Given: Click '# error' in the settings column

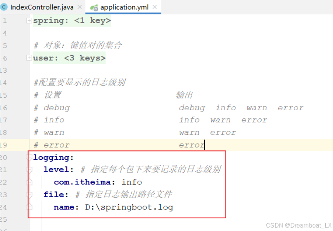Looking at the screenshot, I should tap(52, 145).
